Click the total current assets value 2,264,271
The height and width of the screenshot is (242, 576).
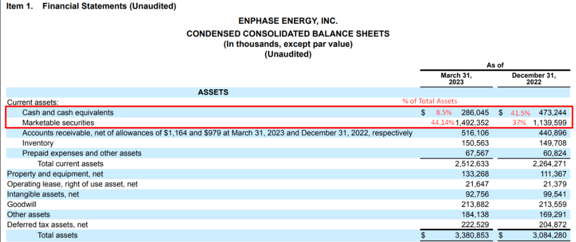click(549, 164)
